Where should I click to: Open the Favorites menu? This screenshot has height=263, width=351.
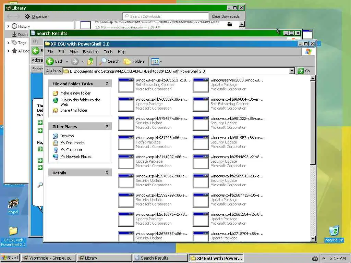[x=90, y=52]
